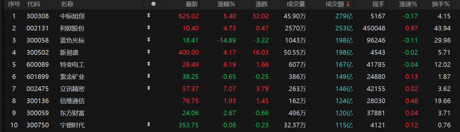Click the arrow marker icon in 蓝色光标 row

coord(149,39)
